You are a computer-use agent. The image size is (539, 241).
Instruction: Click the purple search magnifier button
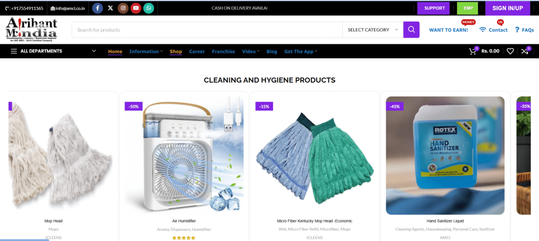411,30
